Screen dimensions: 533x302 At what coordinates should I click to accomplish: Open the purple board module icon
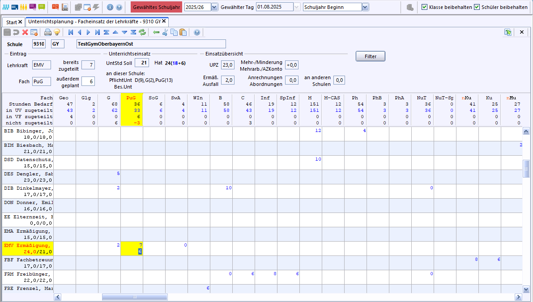(33, 7)
